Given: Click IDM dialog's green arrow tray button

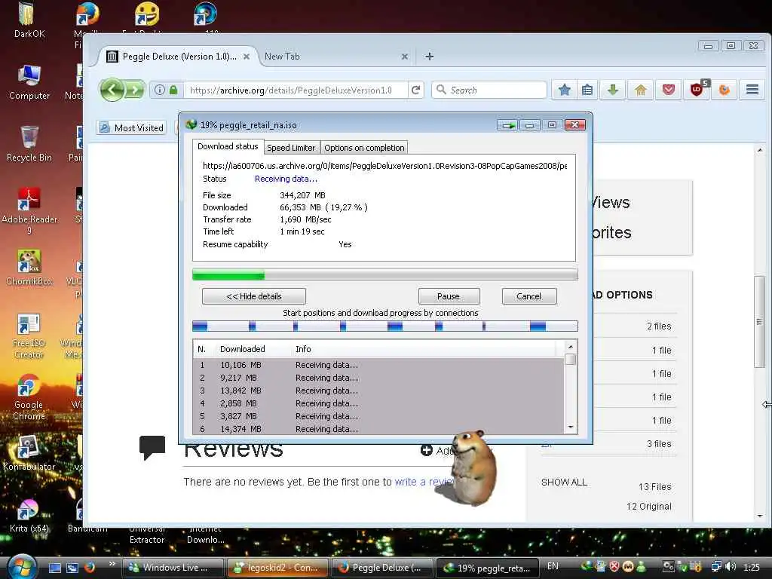Looking at the screenshot, I should 507,125.
